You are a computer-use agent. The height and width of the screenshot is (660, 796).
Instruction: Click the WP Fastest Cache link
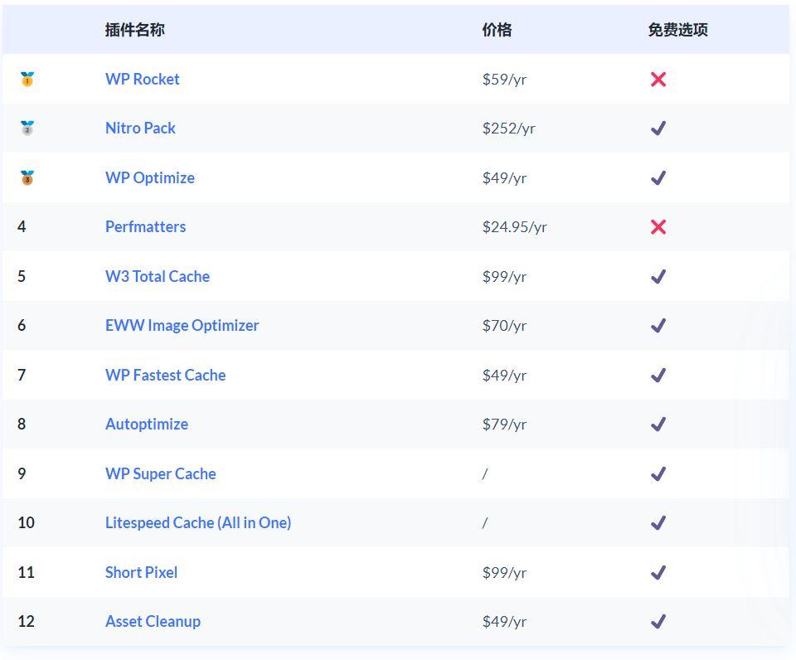pos(166,375)
